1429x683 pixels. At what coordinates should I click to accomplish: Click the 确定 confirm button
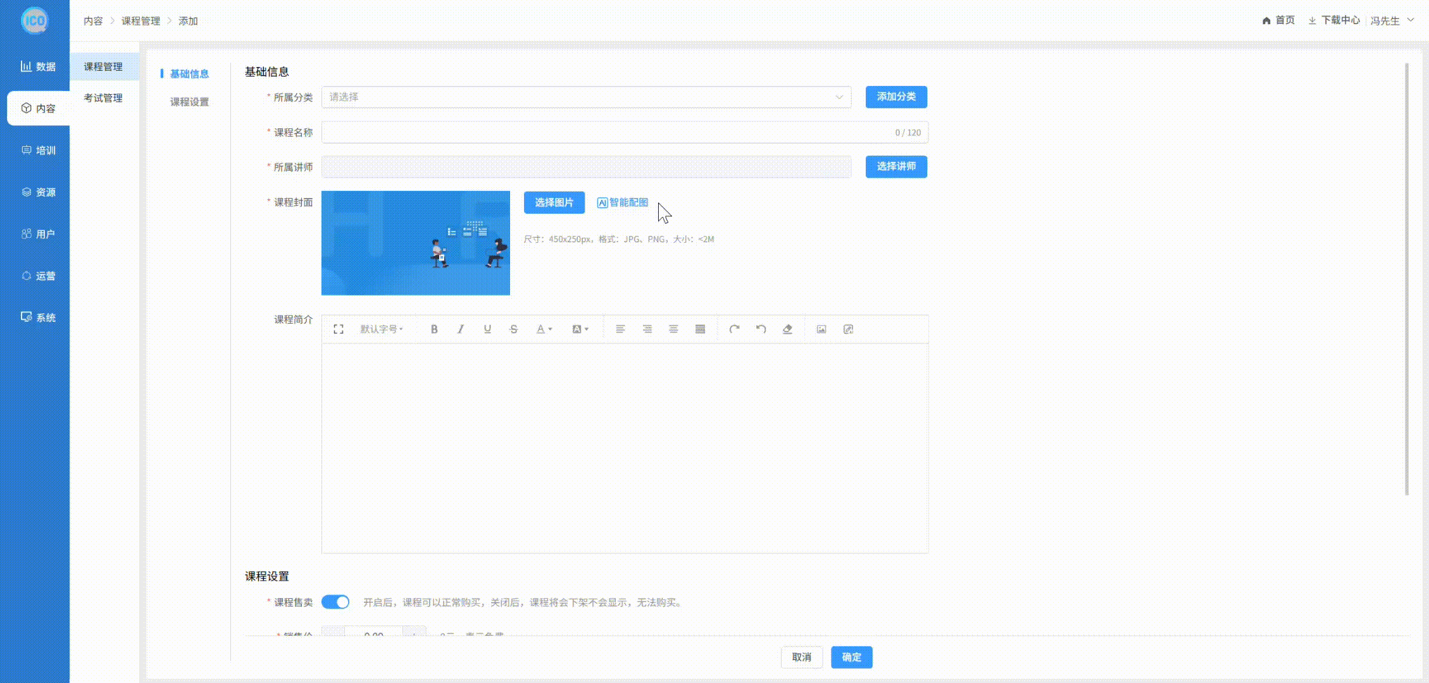pyautogui.click(x=851, y=657)
